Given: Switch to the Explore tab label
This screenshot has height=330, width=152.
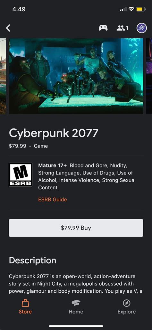Looking at the screenshot, I should (127, 312).
